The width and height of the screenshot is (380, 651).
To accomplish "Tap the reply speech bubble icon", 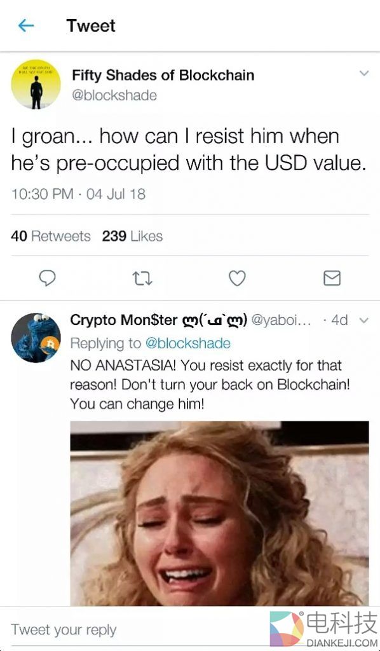I will point(47,278).
